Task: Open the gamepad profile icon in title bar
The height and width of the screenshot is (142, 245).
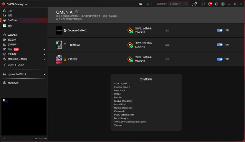Action: coord(194,4)
